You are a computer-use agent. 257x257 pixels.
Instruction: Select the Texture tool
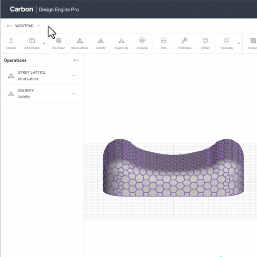tap(252, 43)
